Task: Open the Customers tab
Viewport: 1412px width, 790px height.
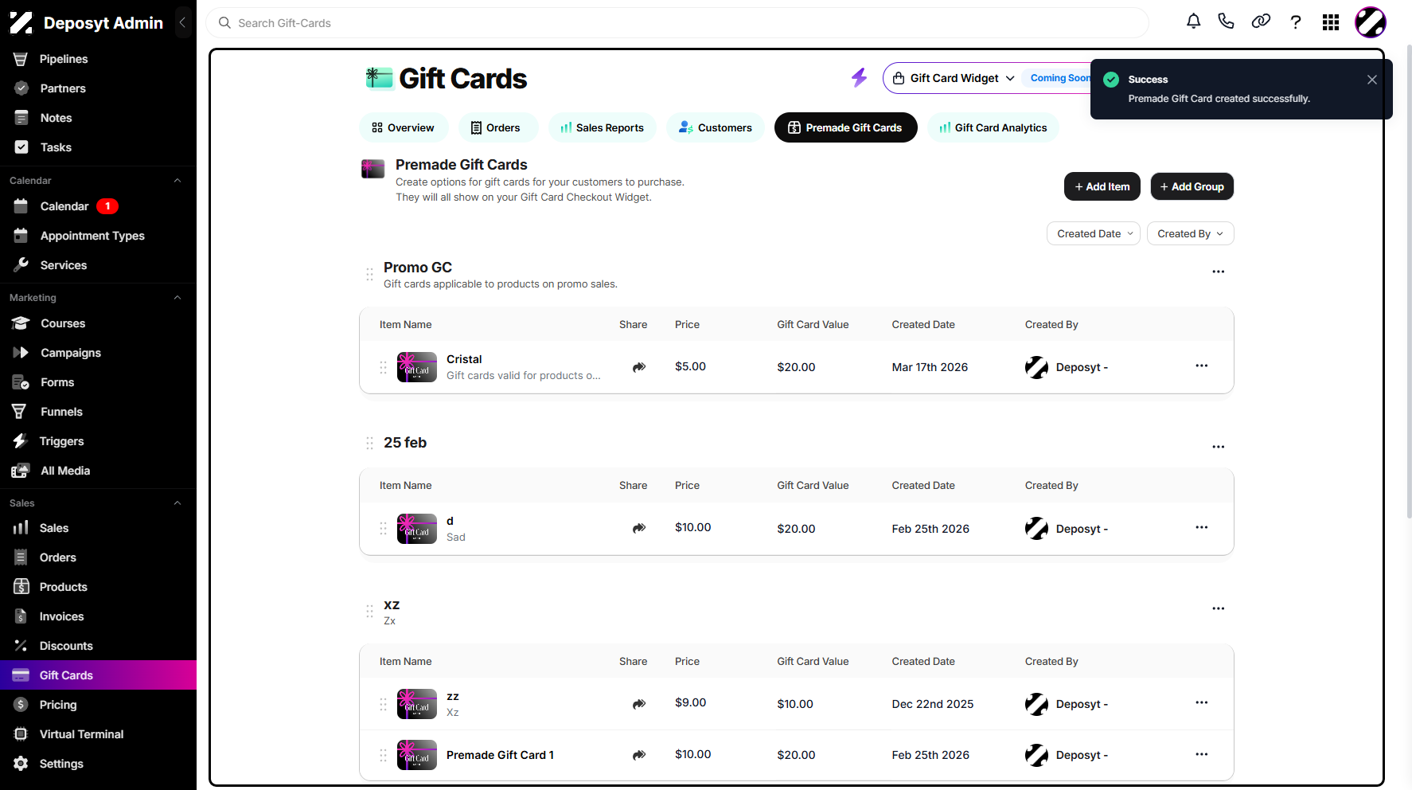Action: pyautogui.click(x=716, y=127)
